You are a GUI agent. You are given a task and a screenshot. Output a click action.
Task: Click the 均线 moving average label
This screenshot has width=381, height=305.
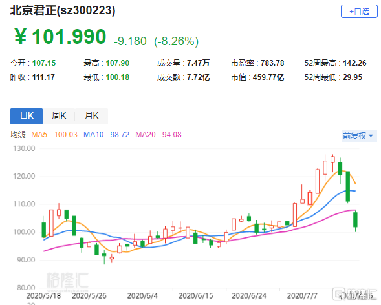tap(17, 135)
